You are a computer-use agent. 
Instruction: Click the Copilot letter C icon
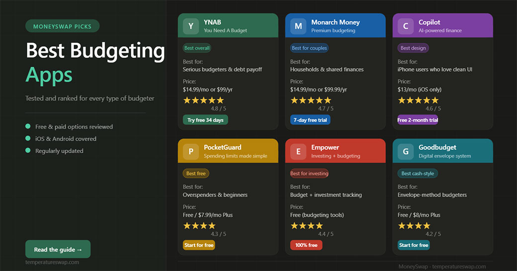coord(406,26)
